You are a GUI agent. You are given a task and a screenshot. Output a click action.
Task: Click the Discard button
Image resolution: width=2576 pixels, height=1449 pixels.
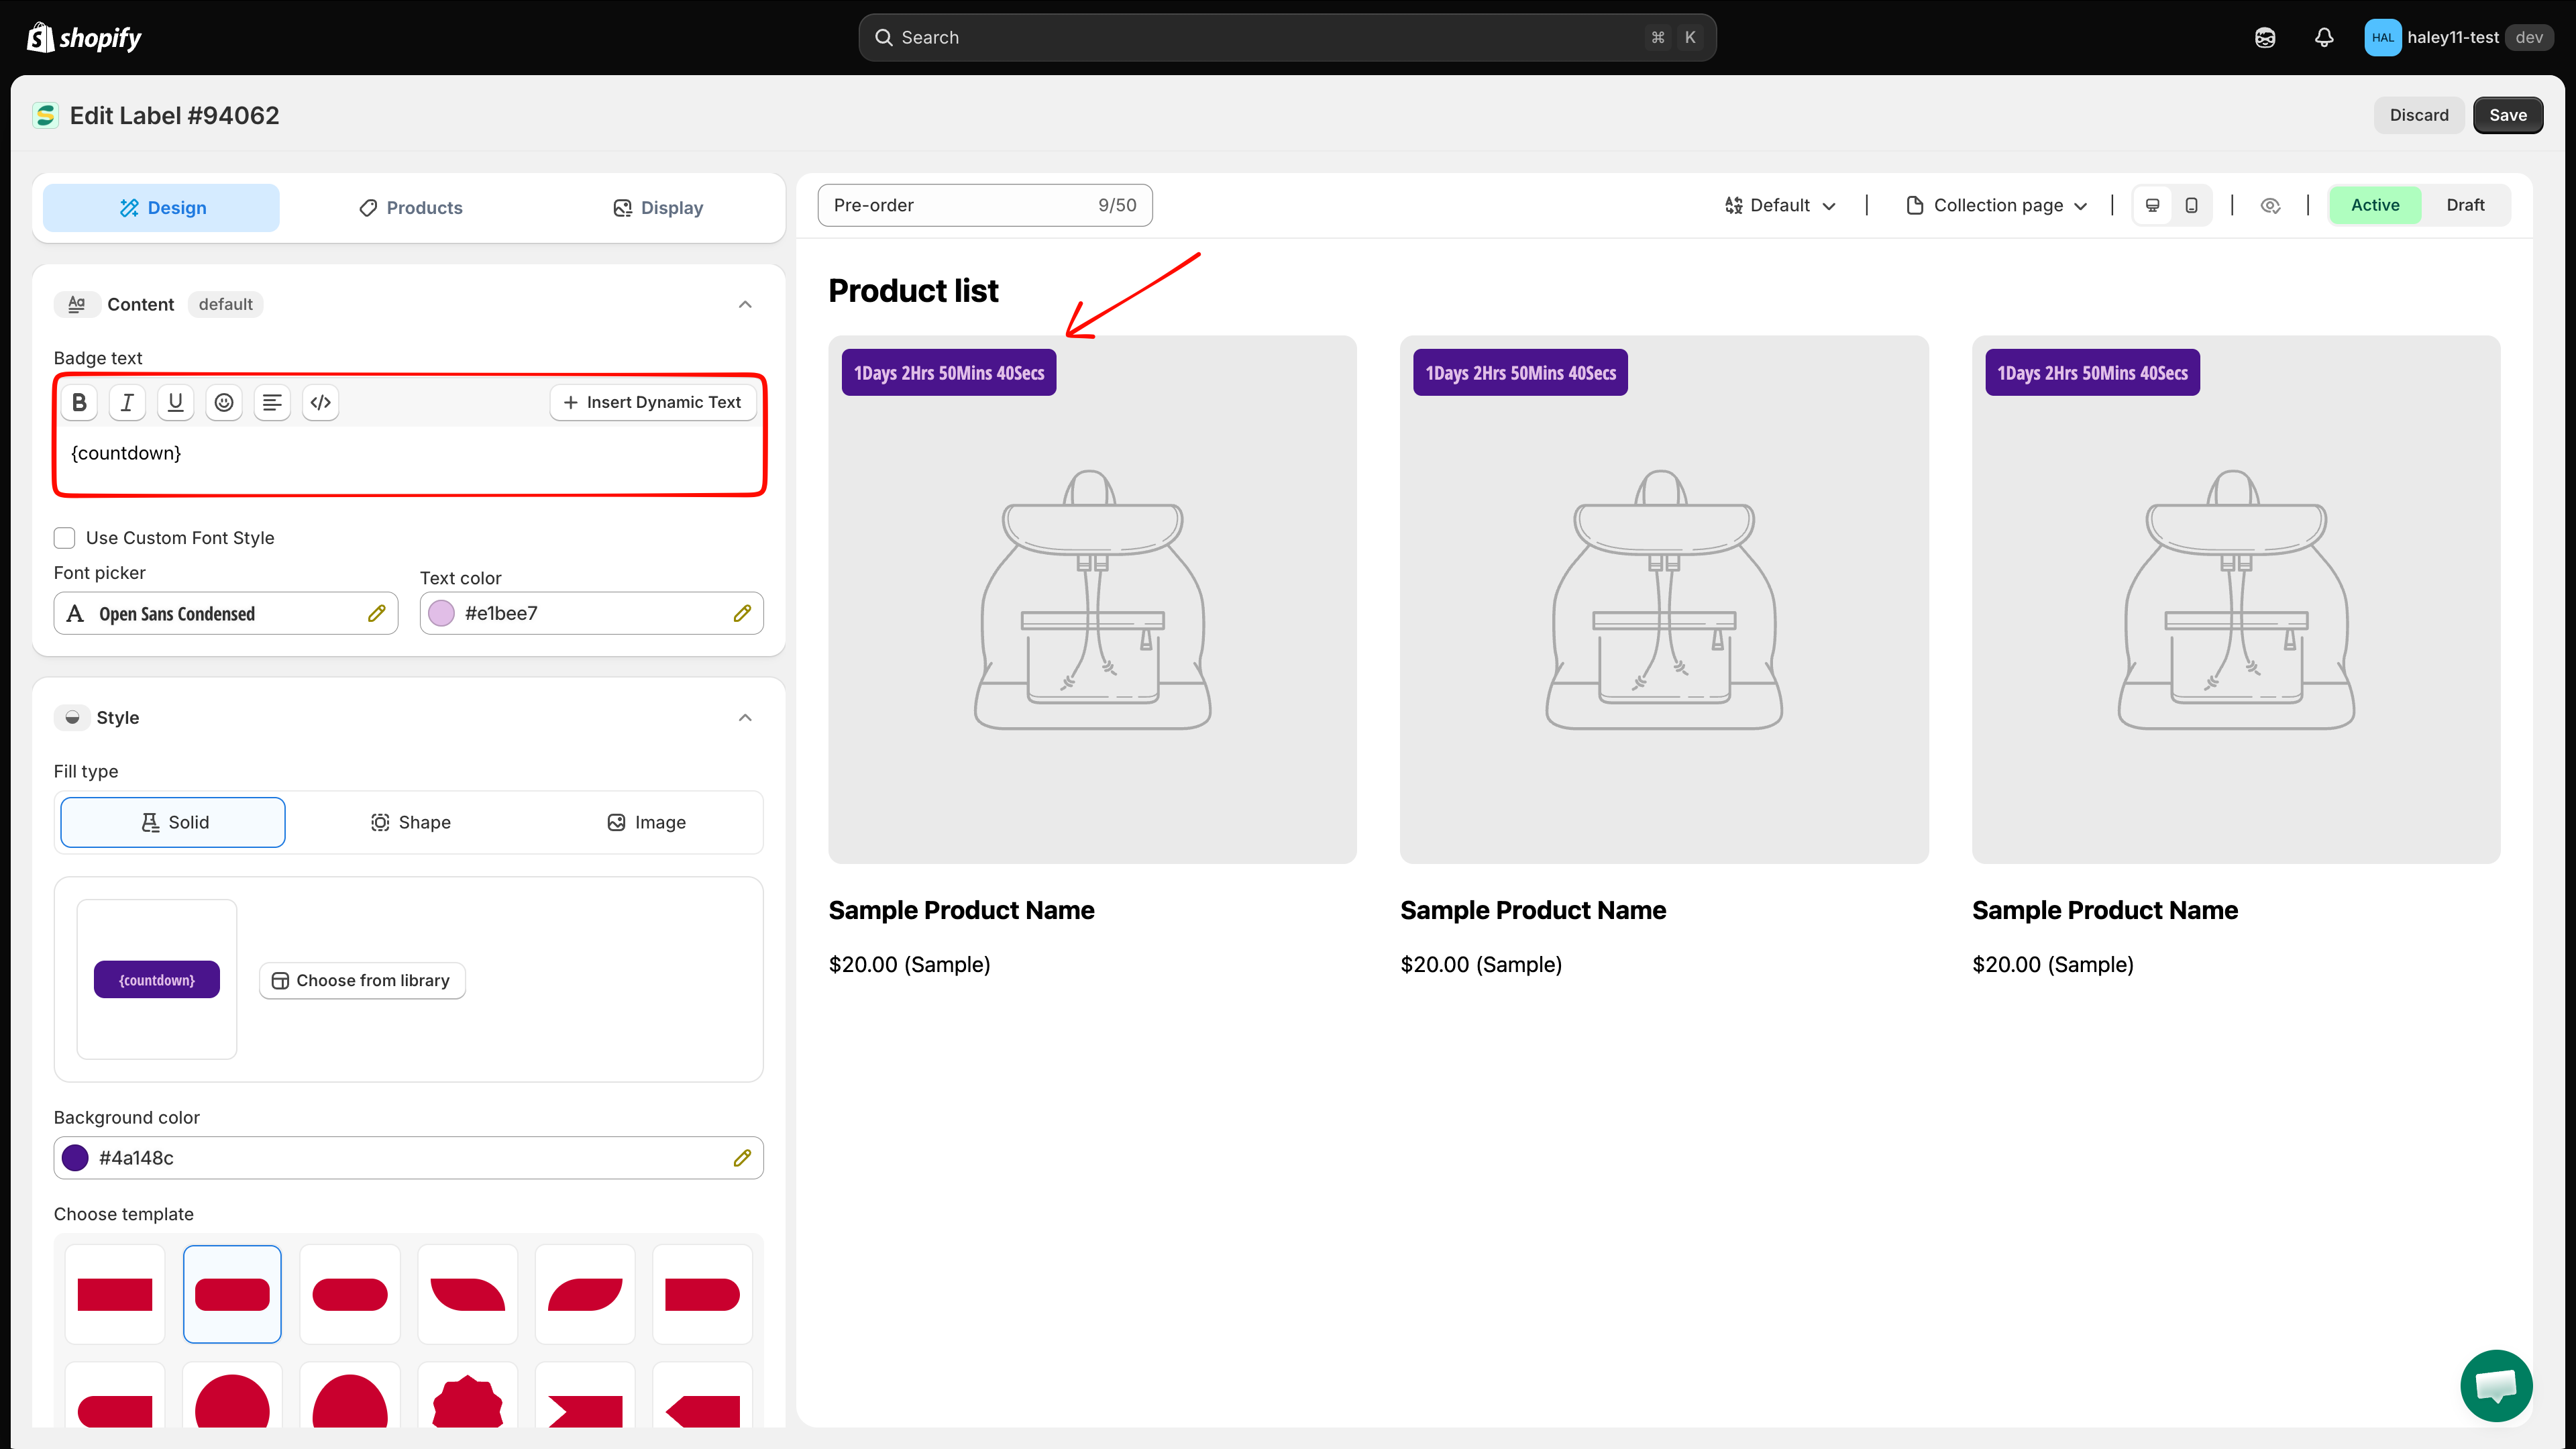point(2419,115)
